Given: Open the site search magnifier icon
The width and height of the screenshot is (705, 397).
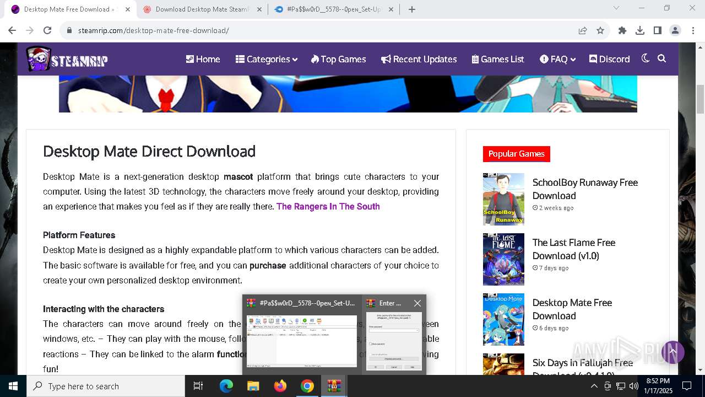Looking at the screenshot, I should pos(662,58).
